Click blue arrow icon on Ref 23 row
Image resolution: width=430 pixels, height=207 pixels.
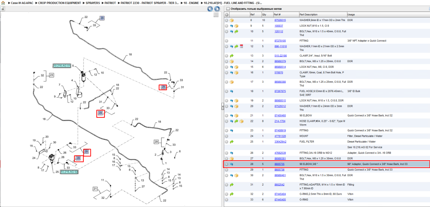pyautogui.click(x=231, y=131)
